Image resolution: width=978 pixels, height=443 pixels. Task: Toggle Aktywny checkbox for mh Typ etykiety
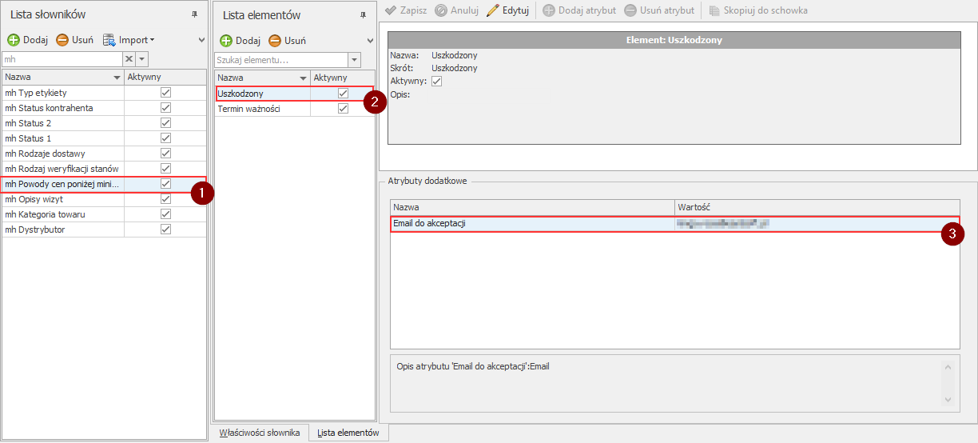click(165, 93)
